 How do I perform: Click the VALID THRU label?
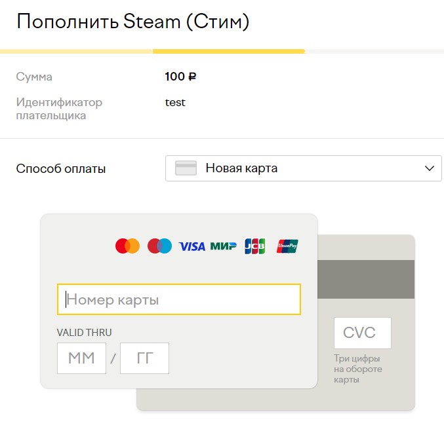85,332
